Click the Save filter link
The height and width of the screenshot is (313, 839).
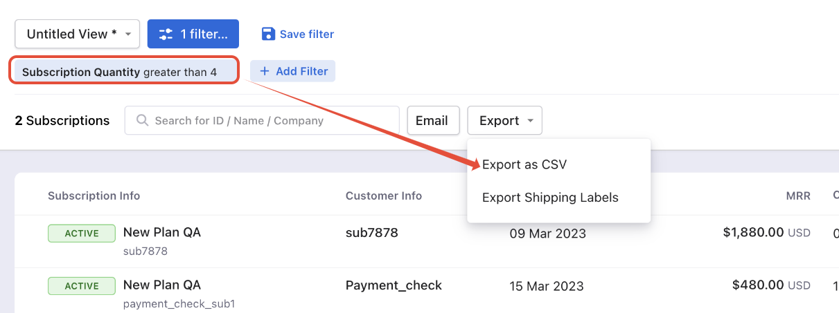(298, 34)
